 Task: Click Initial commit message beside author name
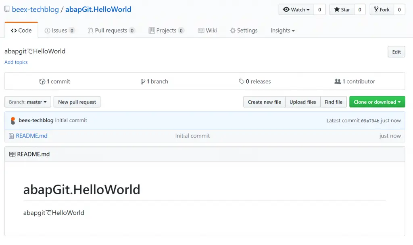point(71,120)
